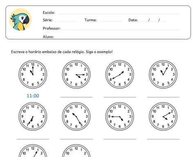
Task: Select the clock with minute hand on 3
Action: [x=76, y=74]
